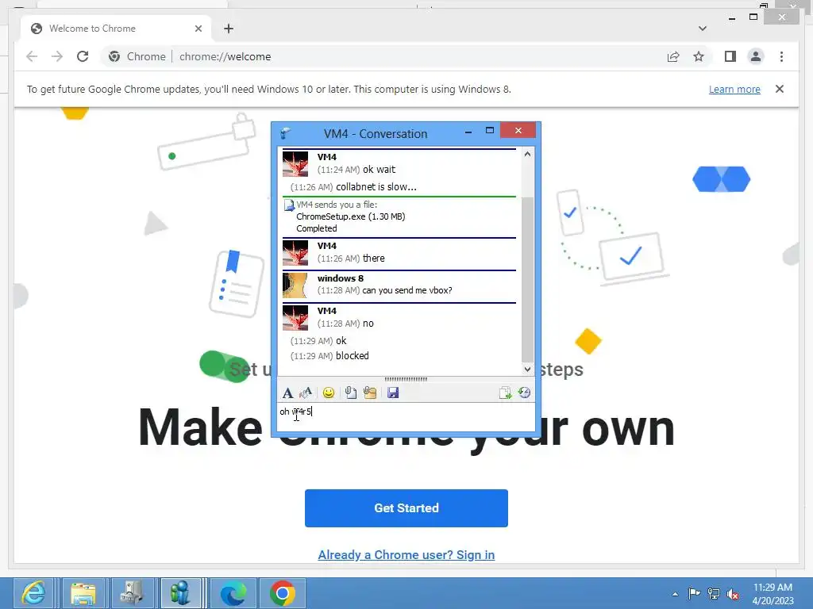The height and width of the screenshot is (609, 813).
Task: Click the reset formatting icon
Action: [x=306, y=393]
